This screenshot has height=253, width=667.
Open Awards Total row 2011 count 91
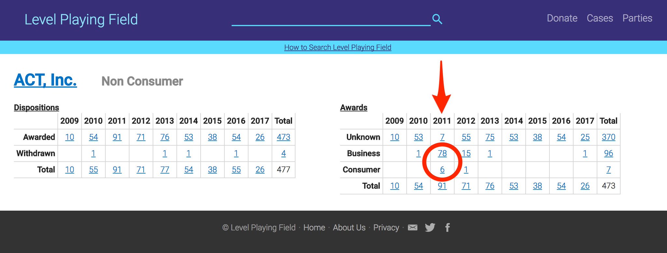tap(442, 186)
